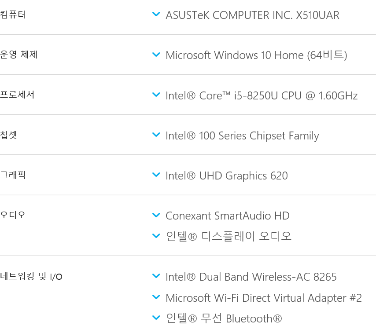The image size is (376, 333).
Task: Expand the 인텔 디스플레이 오디오 chevron
Action: [156, 236]
